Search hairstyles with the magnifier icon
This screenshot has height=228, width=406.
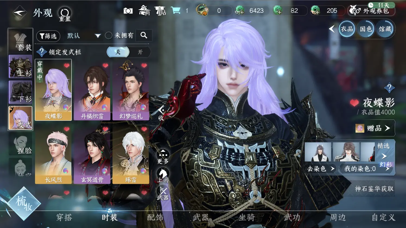(x=144, y=35)
